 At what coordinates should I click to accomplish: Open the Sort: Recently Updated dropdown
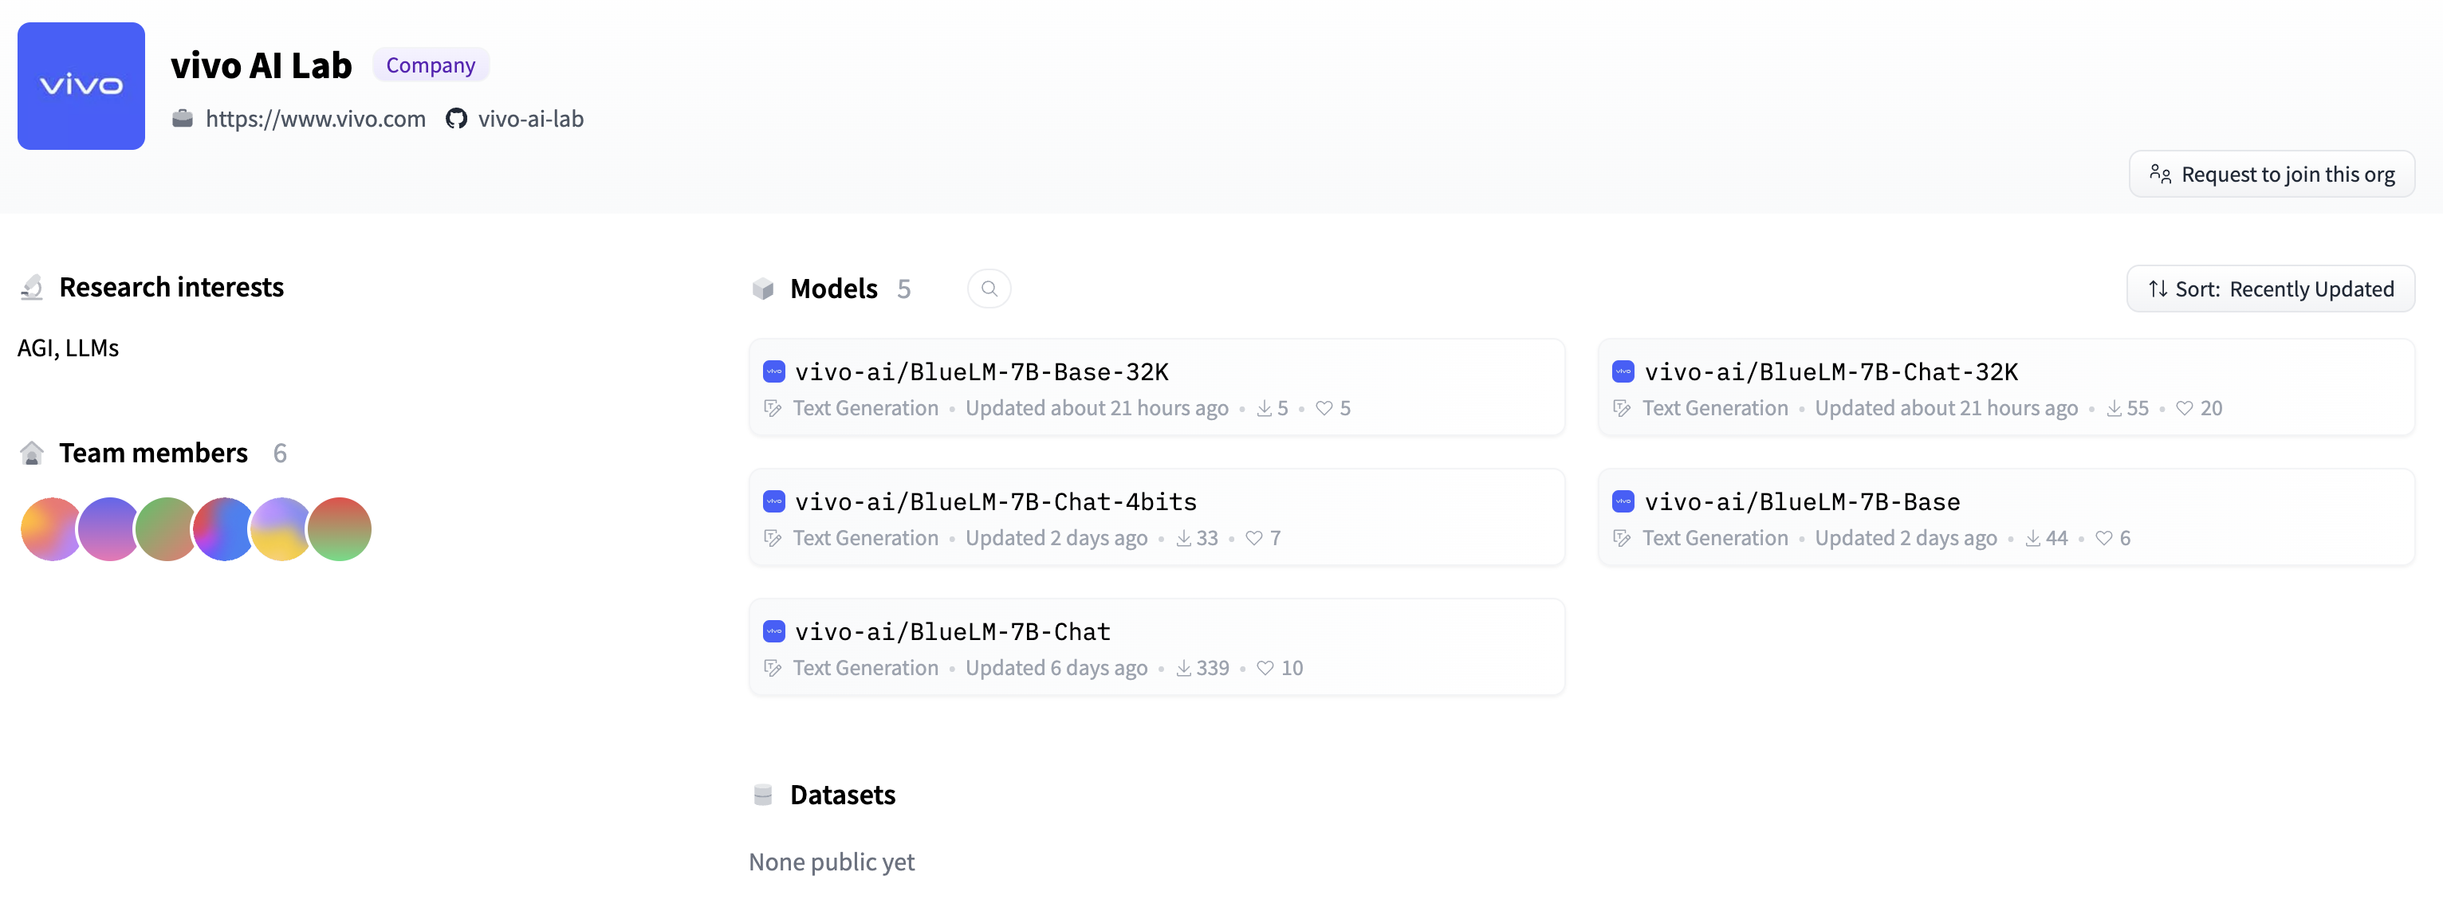2269,289
